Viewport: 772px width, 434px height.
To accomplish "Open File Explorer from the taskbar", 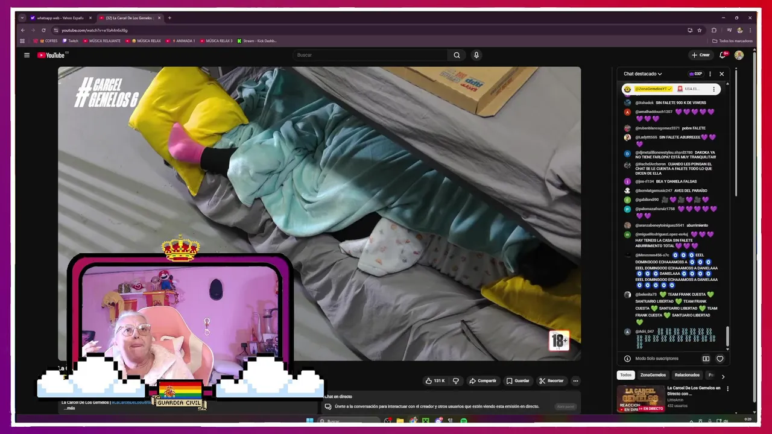I will point(400,421).
